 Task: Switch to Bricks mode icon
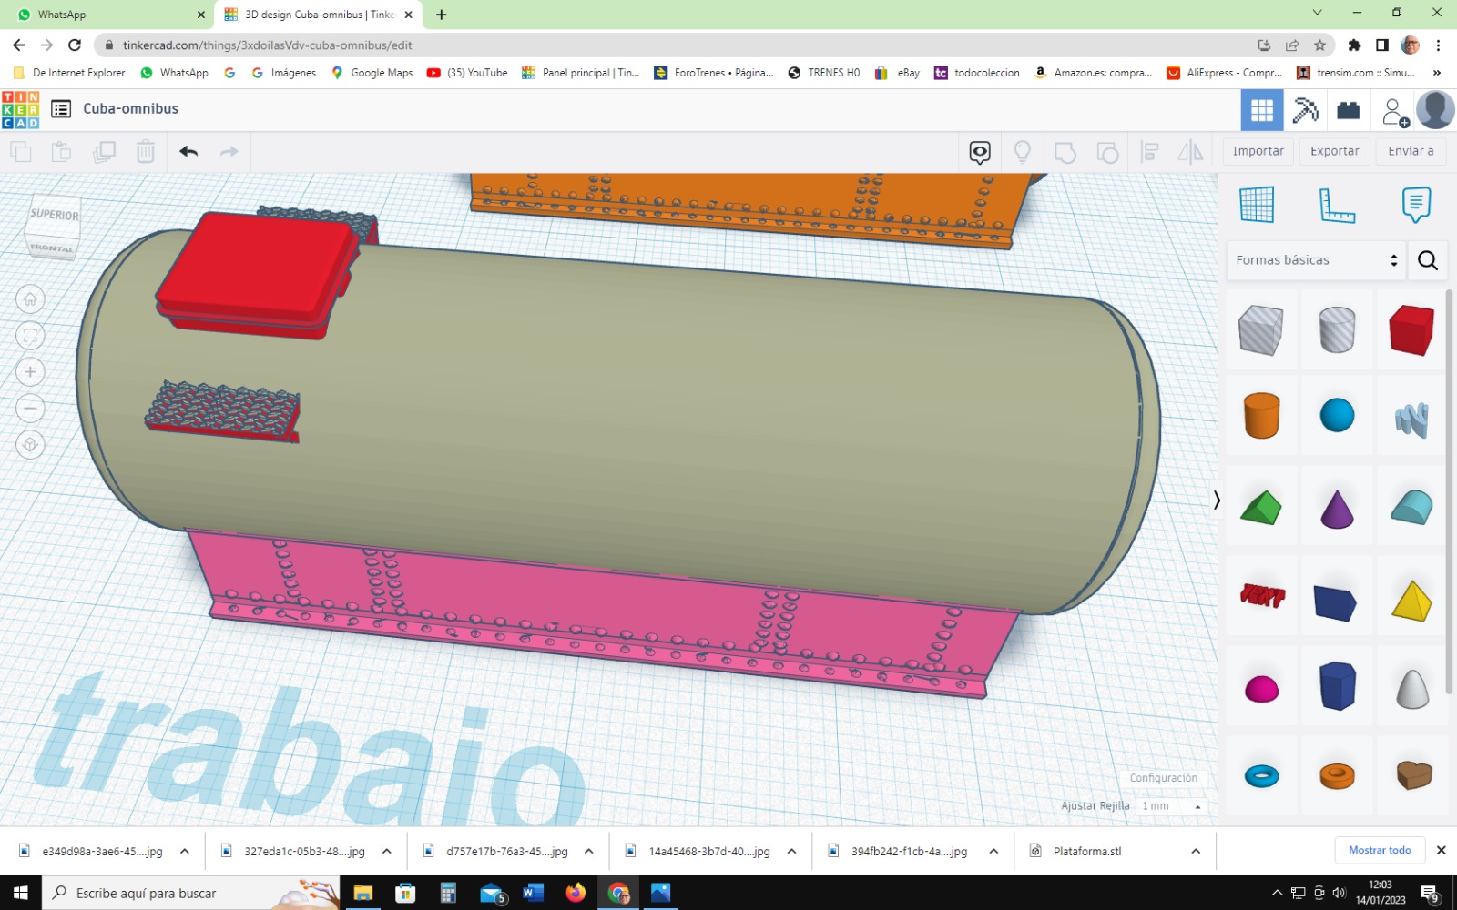[x=1349, y=110]
